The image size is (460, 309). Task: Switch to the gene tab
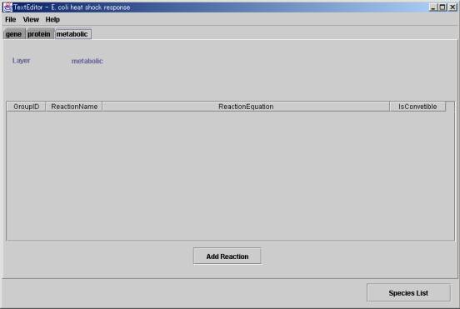coord(14,34)
